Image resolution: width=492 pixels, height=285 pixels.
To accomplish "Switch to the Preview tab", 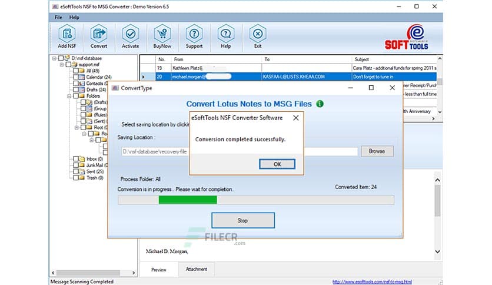I will tap(159, 270).
